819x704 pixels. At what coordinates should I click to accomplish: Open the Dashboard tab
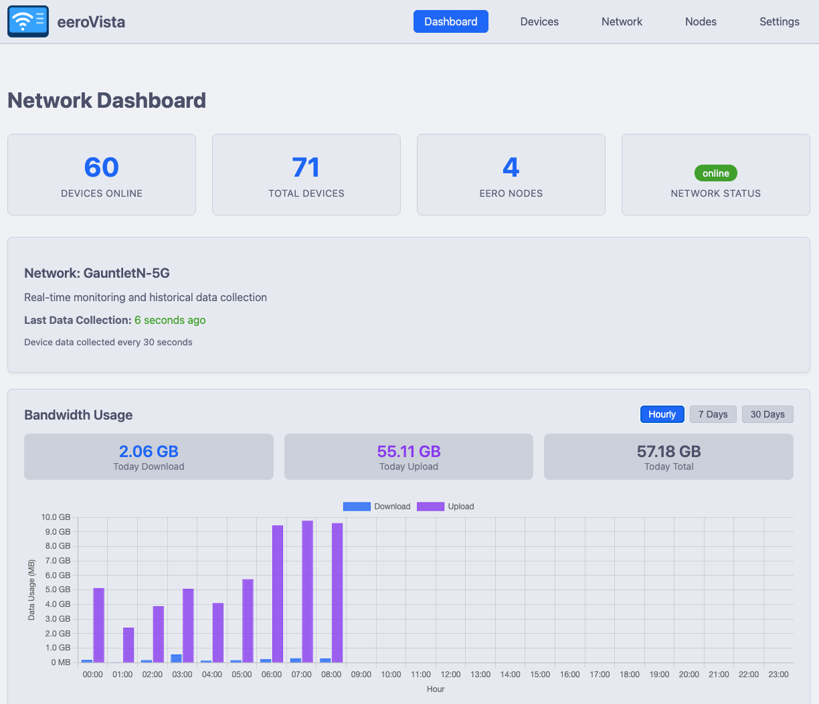pos(450,21)
